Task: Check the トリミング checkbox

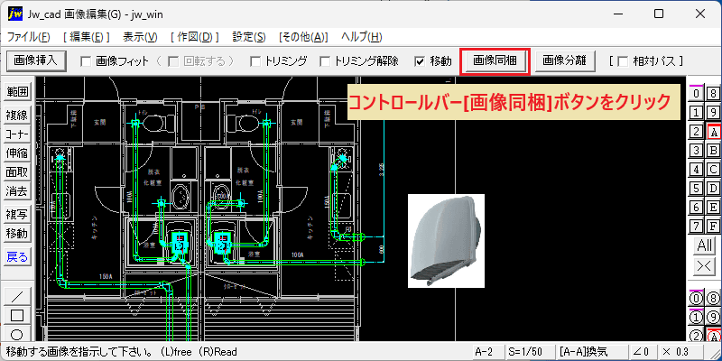Action: pos(255,61)
